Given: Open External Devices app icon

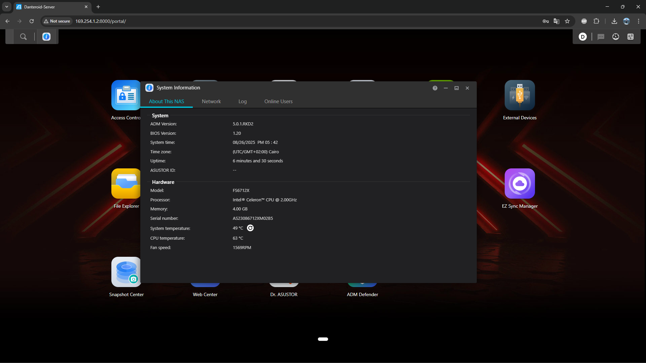Looking at the screenshot, I should 519,95.
